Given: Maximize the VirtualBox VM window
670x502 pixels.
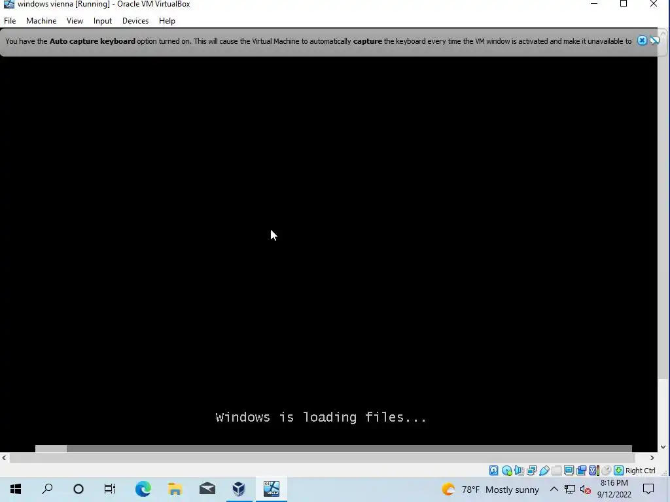Looking at the screenshot, I should click(x=624, y=4).
